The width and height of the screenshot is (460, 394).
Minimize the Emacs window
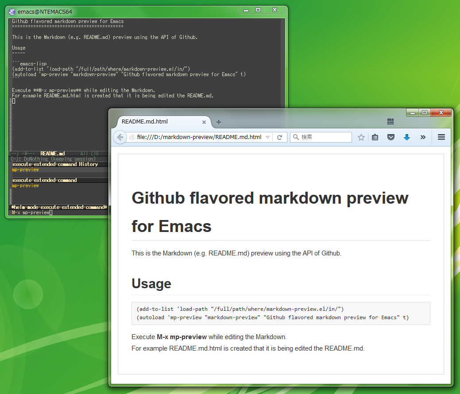click(x=246, y=10)
